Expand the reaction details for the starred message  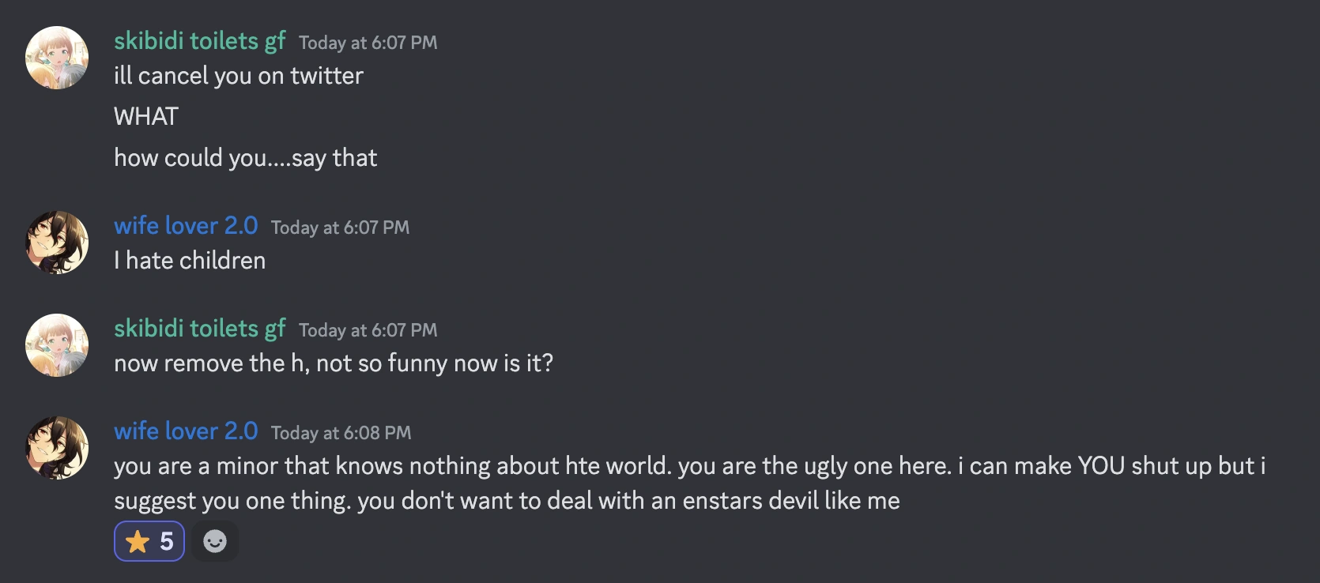point(149,542)
